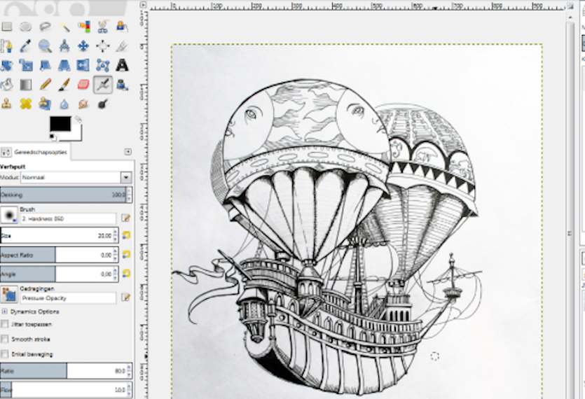Image resolution: width=585 pixels, height=399 pixels.
Task: Select the Perspective tool
Action: pyautogui.click(x=64, y=66)
